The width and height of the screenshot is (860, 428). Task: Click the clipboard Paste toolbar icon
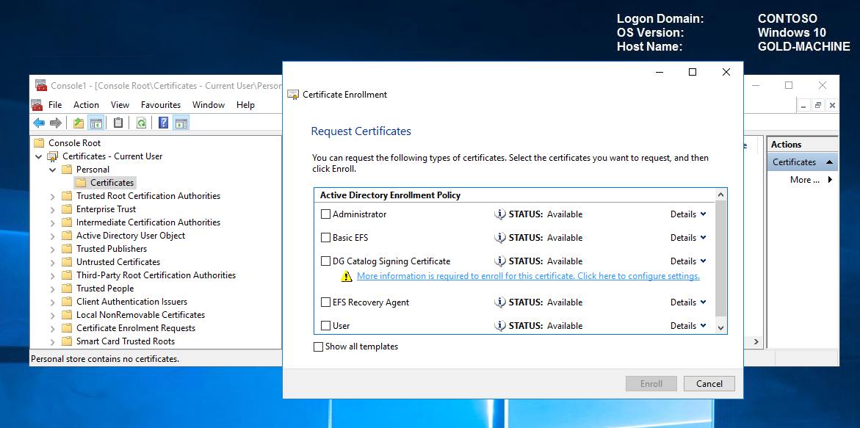[118, 123]
